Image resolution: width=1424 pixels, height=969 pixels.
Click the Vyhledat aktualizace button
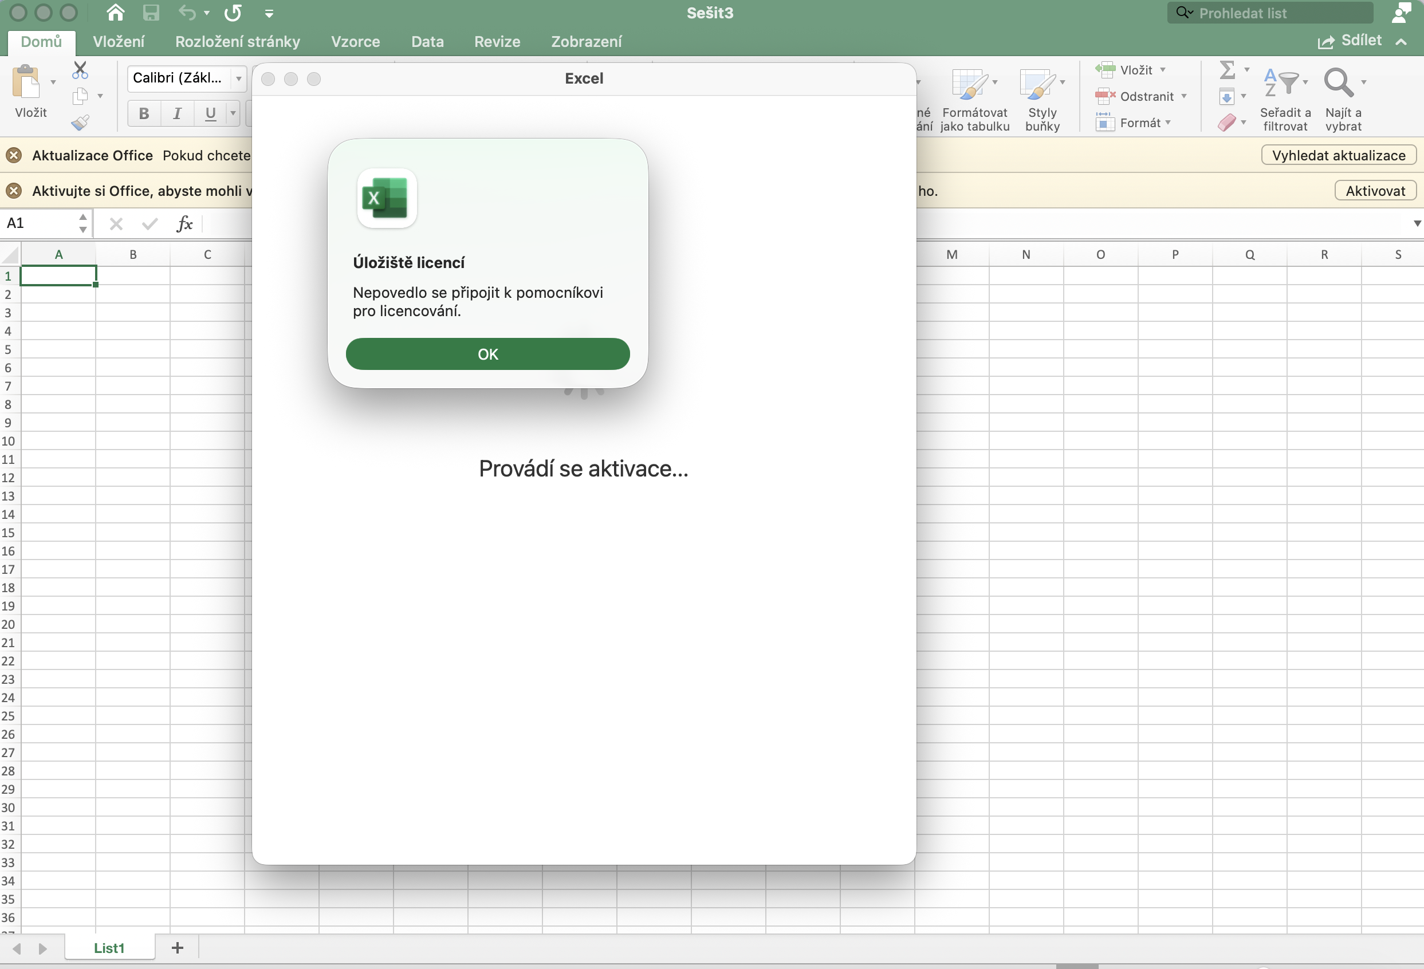[x=1338, y=156]
